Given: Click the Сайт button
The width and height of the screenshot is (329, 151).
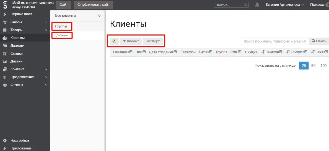Looking at the screenshot, I should 64,5.
